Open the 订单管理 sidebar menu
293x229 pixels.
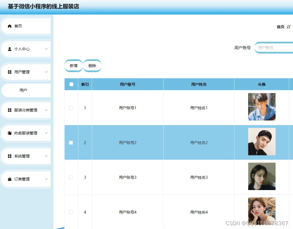26,179
